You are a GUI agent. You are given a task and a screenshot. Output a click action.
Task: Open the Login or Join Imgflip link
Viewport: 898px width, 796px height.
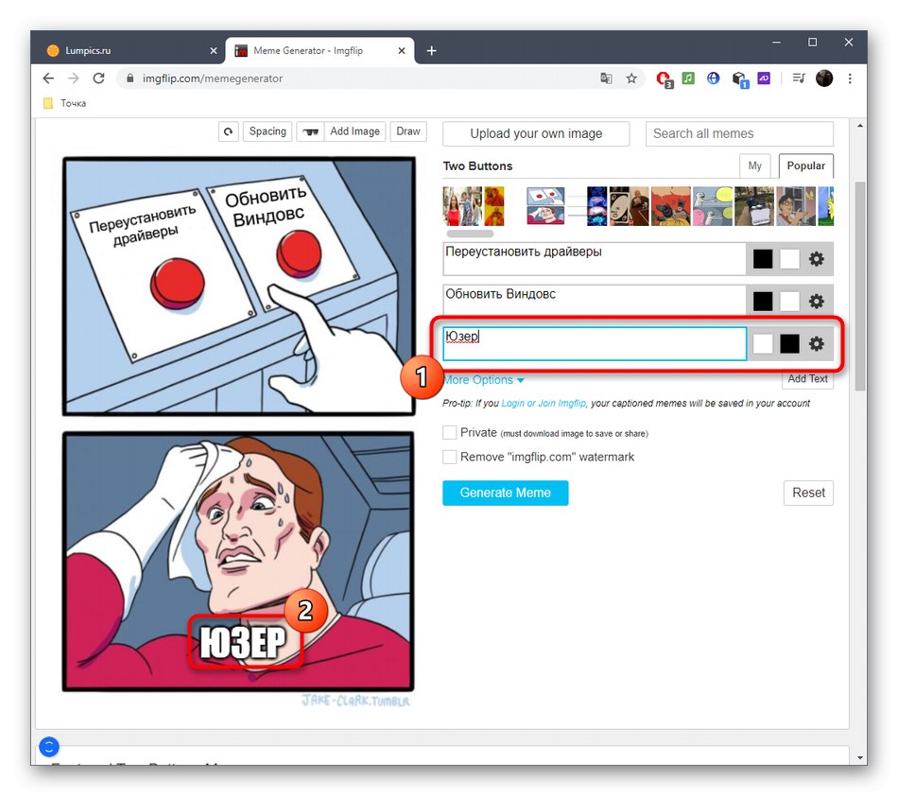tap(544, 403)
